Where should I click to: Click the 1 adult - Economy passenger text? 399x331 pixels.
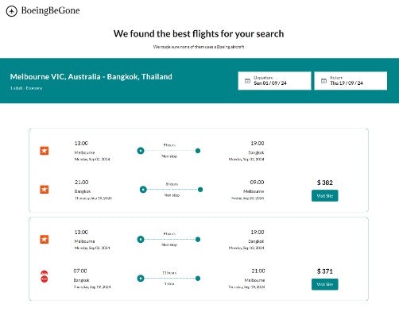coord(26,88)
